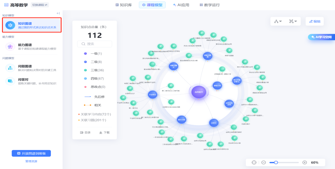
Task: Open the 知识图谱 sidebar item
Action: pyautogui.click(x=31, y=25)
